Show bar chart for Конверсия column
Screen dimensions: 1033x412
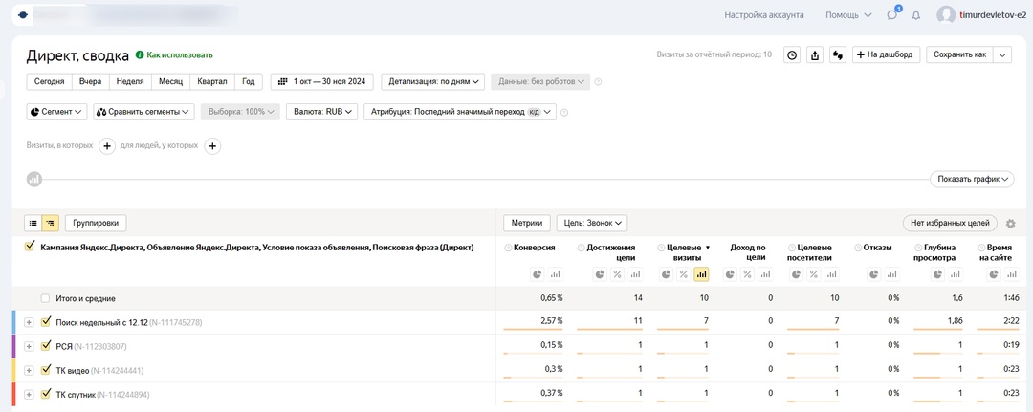[555, 274]
